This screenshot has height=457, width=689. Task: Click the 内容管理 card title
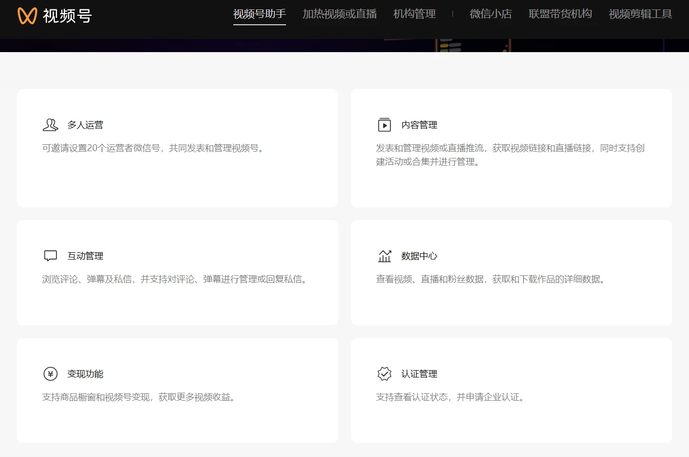pos(419,125)
